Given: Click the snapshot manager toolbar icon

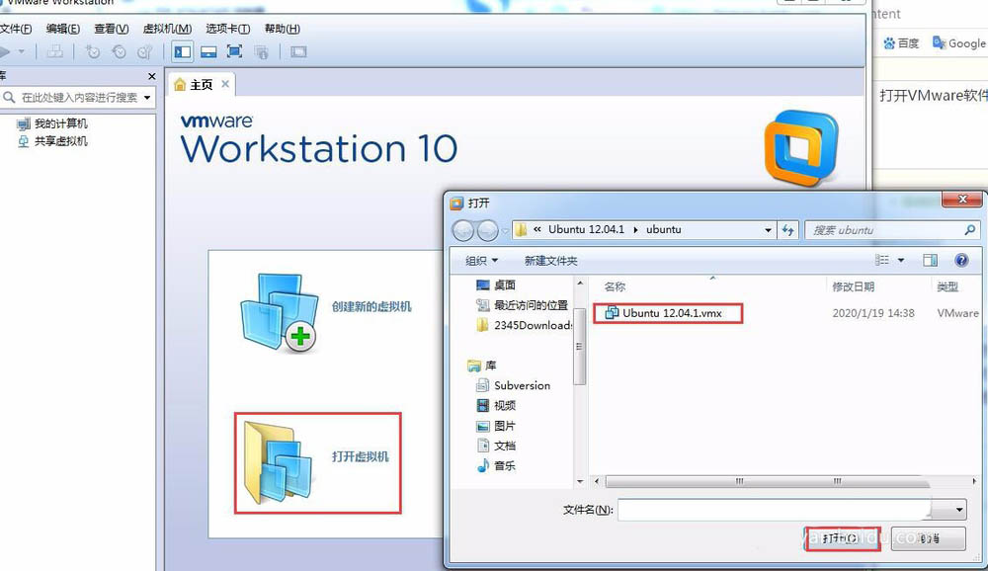Looking at the screenshot, I should [145, 51].
